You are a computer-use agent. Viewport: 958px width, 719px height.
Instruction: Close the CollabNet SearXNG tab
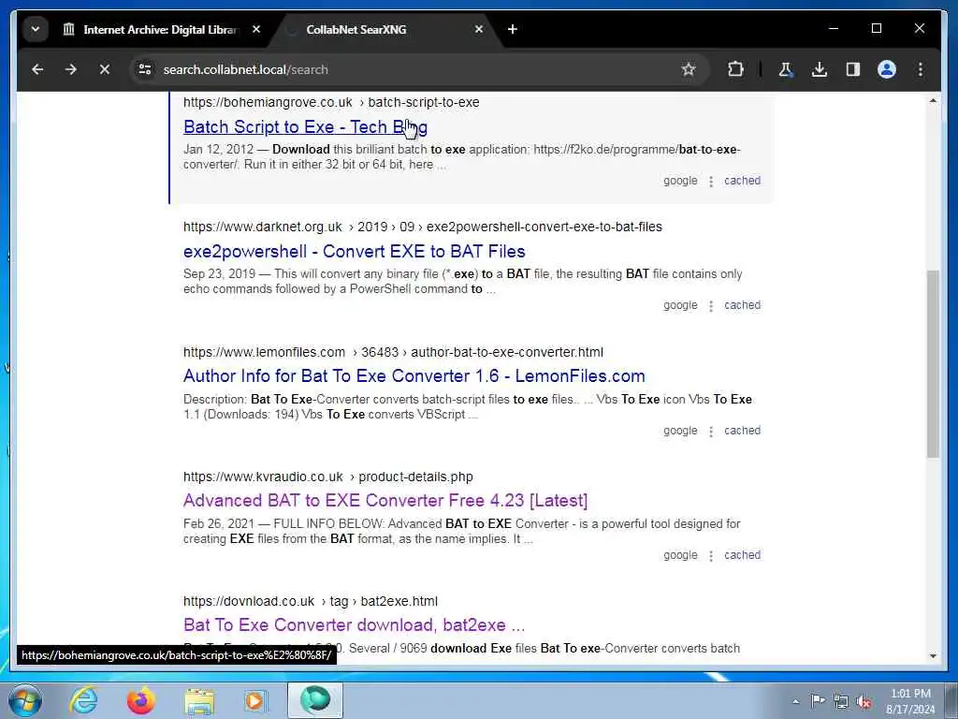coord(479,29)
